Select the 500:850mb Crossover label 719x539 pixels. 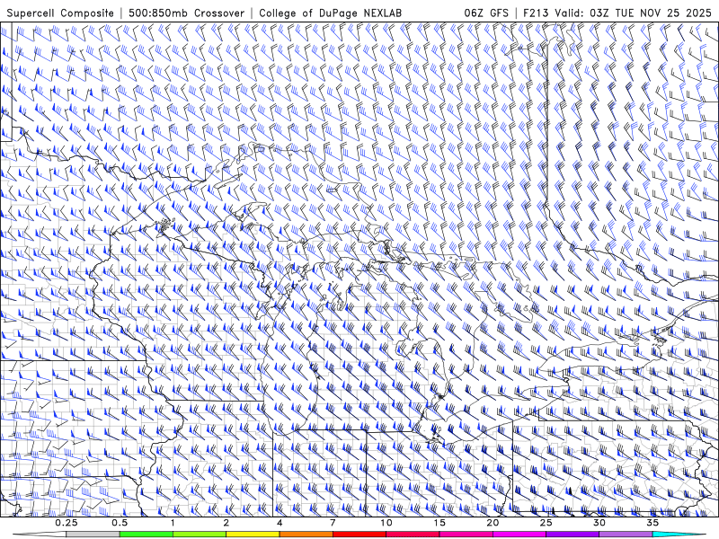(x=187, y=13)
